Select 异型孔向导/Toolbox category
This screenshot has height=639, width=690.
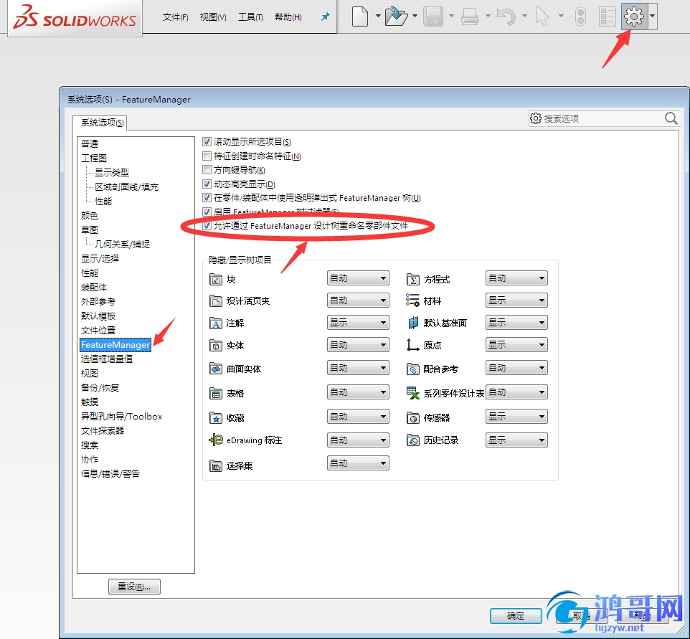pos(121,416)
